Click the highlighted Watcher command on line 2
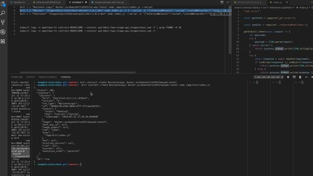The image size is (313, 176). coord(125,10)
